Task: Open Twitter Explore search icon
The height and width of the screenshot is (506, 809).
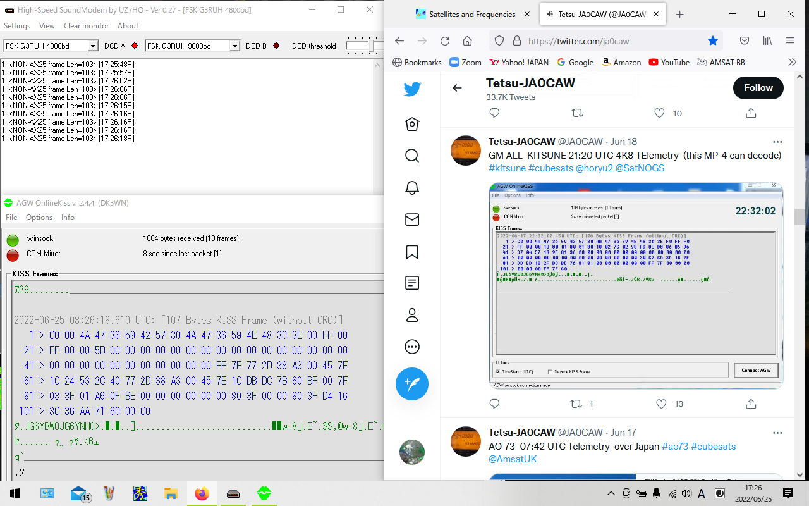Action: (412, 156)
